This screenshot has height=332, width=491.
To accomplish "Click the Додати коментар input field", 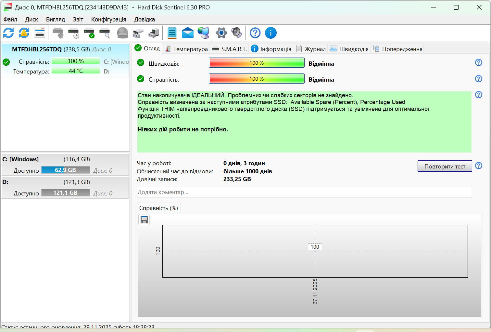I will point(304,192).
